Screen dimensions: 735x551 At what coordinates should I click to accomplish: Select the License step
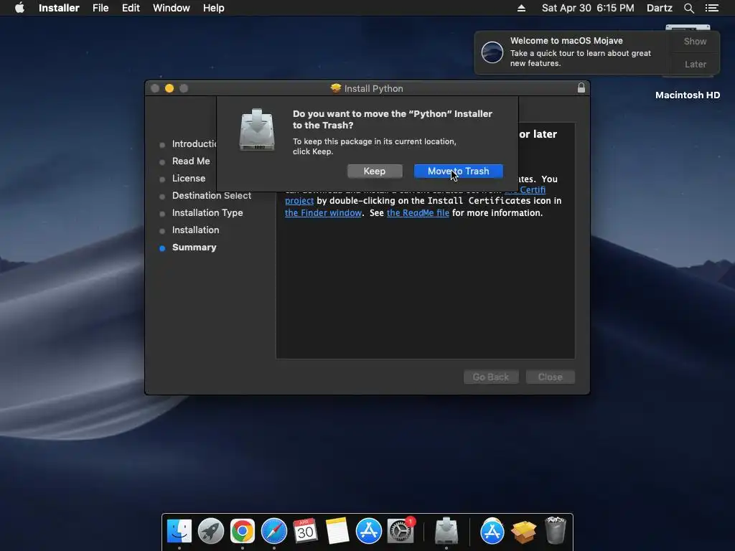[x=189, y=179]
